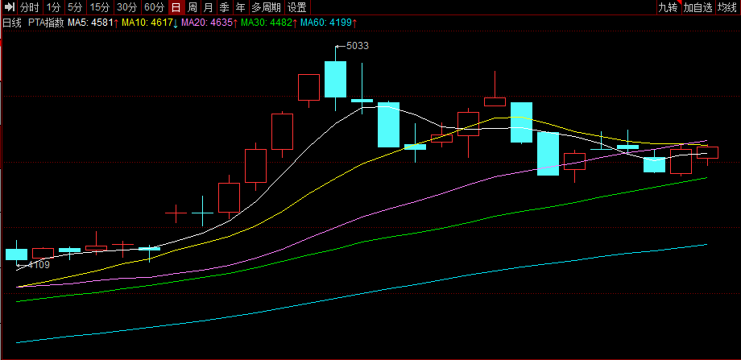
Task: Select the 1分 period tab
Action: click(x=54, y=7)
